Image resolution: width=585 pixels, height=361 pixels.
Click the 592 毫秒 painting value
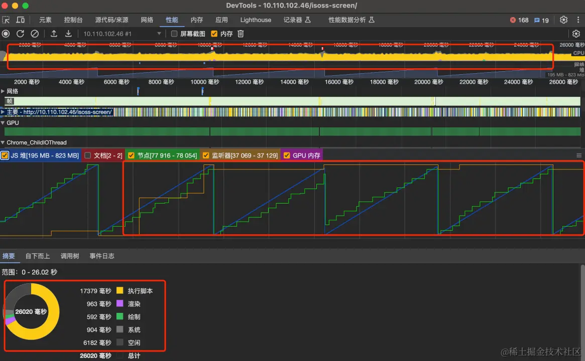click(x=99, y=317)
